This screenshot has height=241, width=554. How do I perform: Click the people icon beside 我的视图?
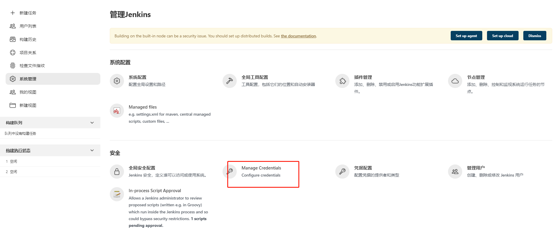pyautogui.click(x=13, y=92)
